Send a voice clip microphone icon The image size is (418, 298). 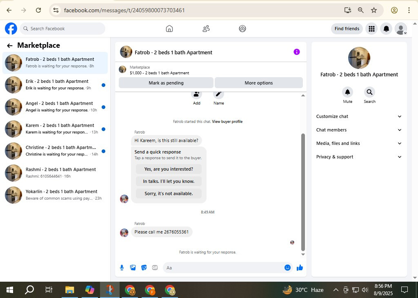click(122, 268)
